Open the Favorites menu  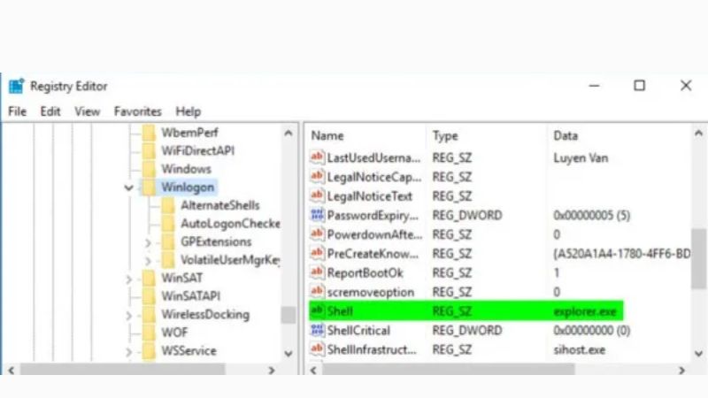coord(137,111)
